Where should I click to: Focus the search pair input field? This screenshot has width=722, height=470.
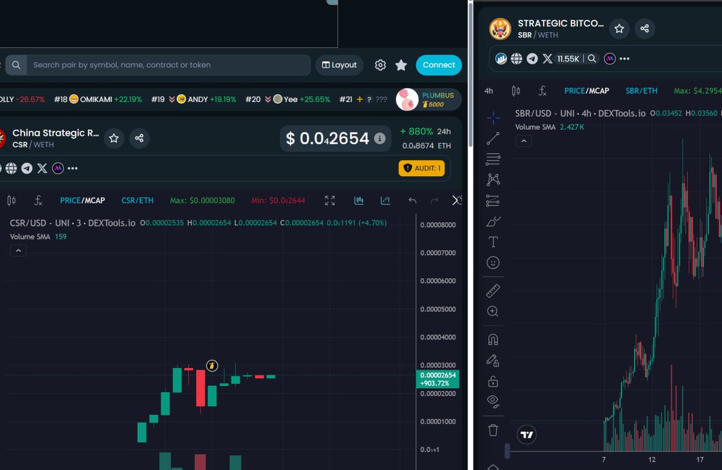[x=168, y=65]
